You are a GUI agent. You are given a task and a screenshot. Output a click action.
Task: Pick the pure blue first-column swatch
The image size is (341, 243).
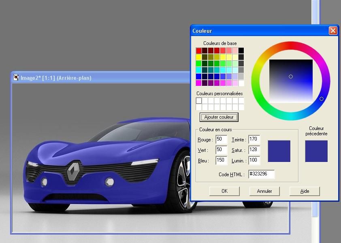[x=199, y=77]
